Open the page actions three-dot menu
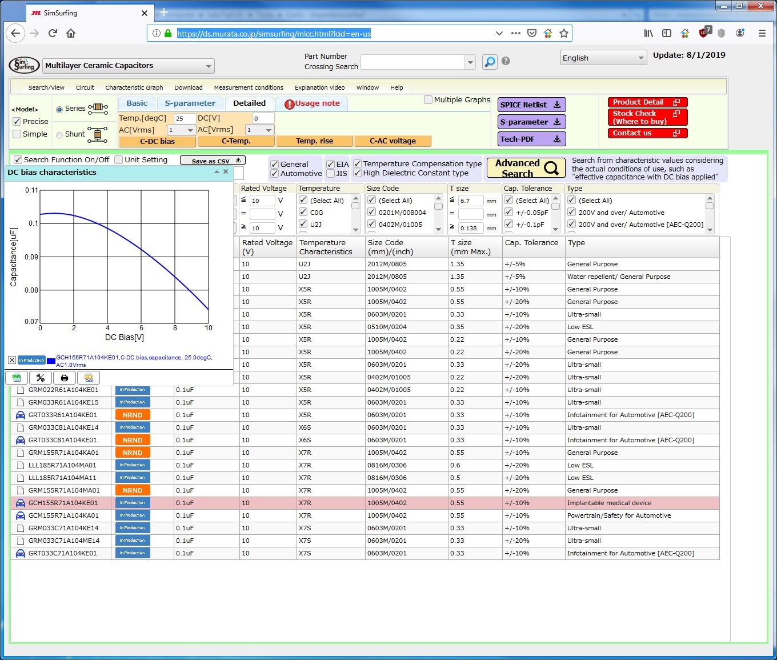777x660 pixels. tap(515, 33)
